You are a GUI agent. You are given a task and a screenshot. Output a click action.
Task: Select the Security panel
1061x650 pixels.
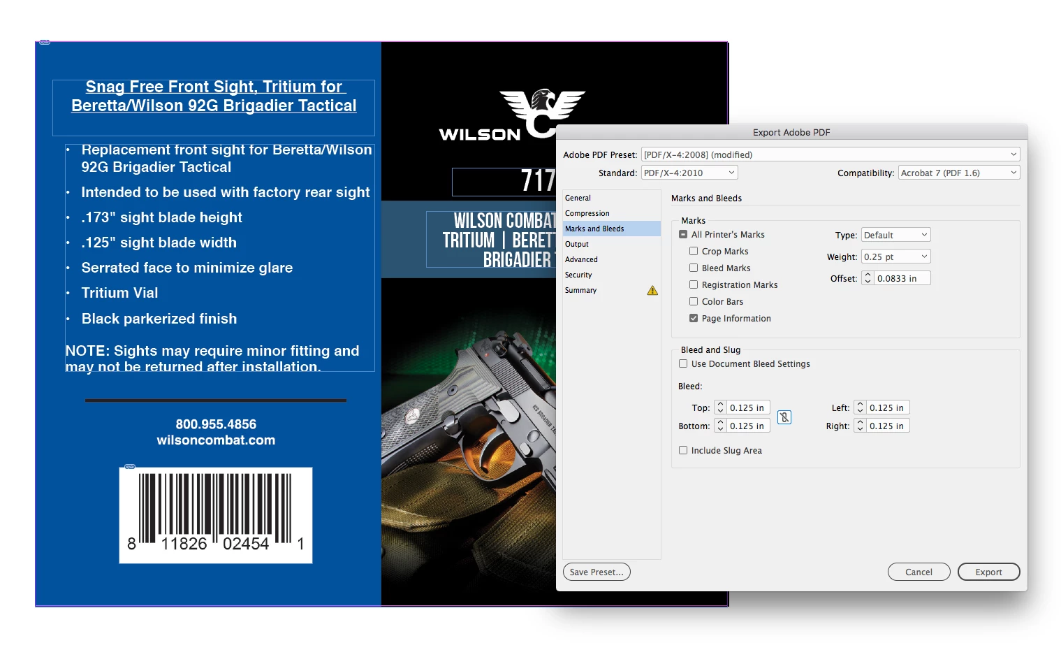[612, 275]
